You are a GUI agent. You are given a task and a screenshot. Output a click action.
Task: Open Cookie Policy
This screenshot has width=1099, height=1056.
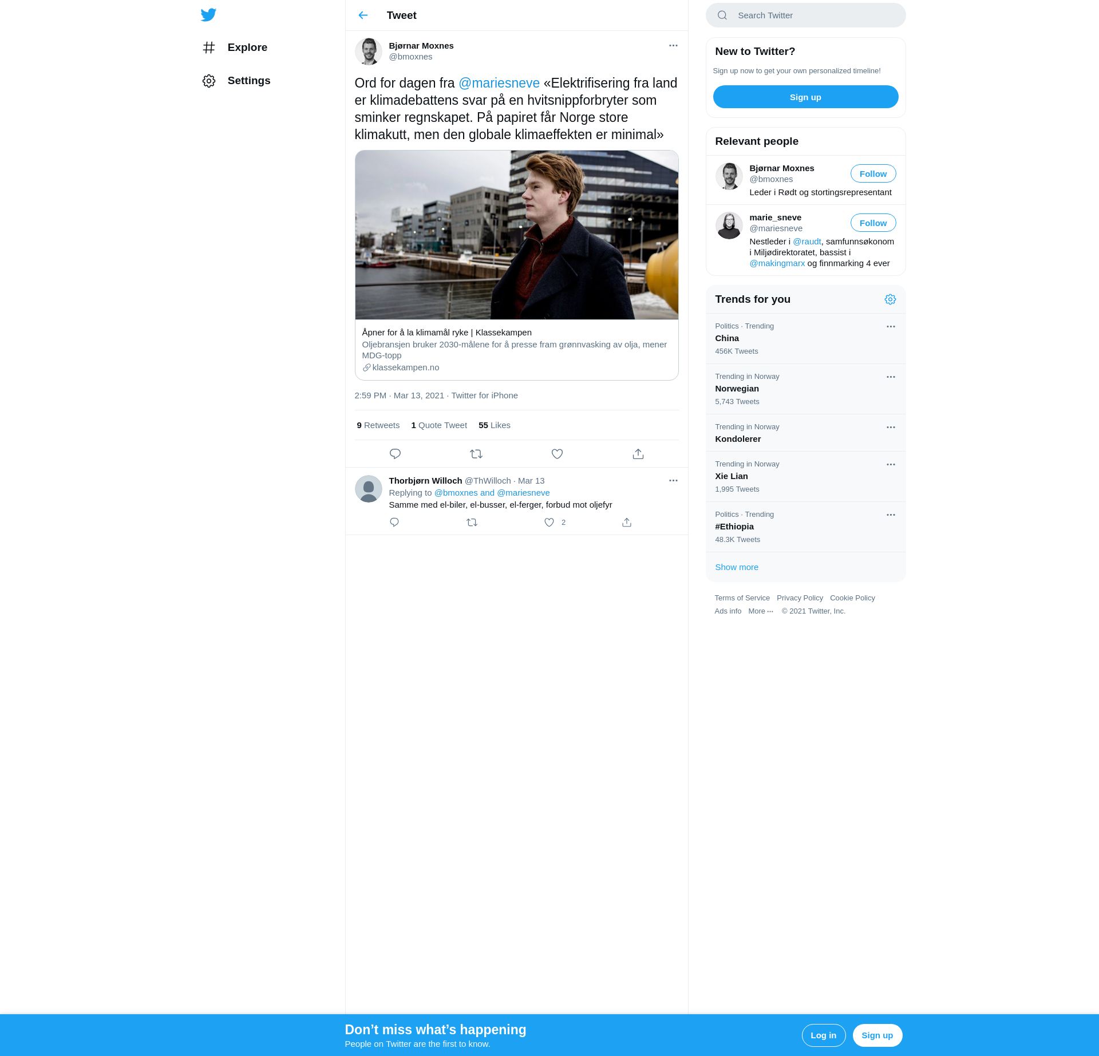tap(852, 598)
